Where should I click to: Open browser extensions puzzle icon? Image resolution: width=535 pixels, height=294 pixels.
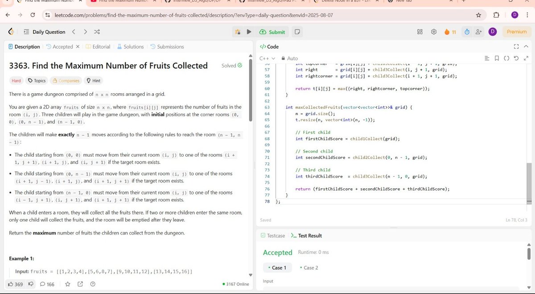496,15
